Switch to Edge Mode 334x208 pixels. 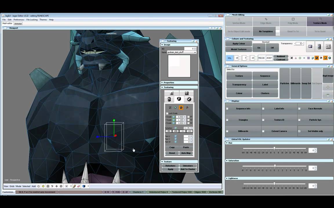[266, 21]
